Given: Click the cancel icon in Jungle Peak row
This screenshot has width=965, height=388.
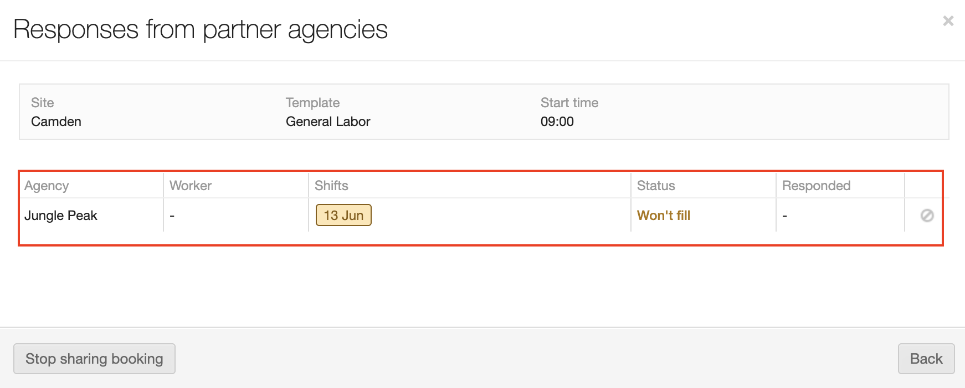Looking at the screenshot, I should point(927,216).
